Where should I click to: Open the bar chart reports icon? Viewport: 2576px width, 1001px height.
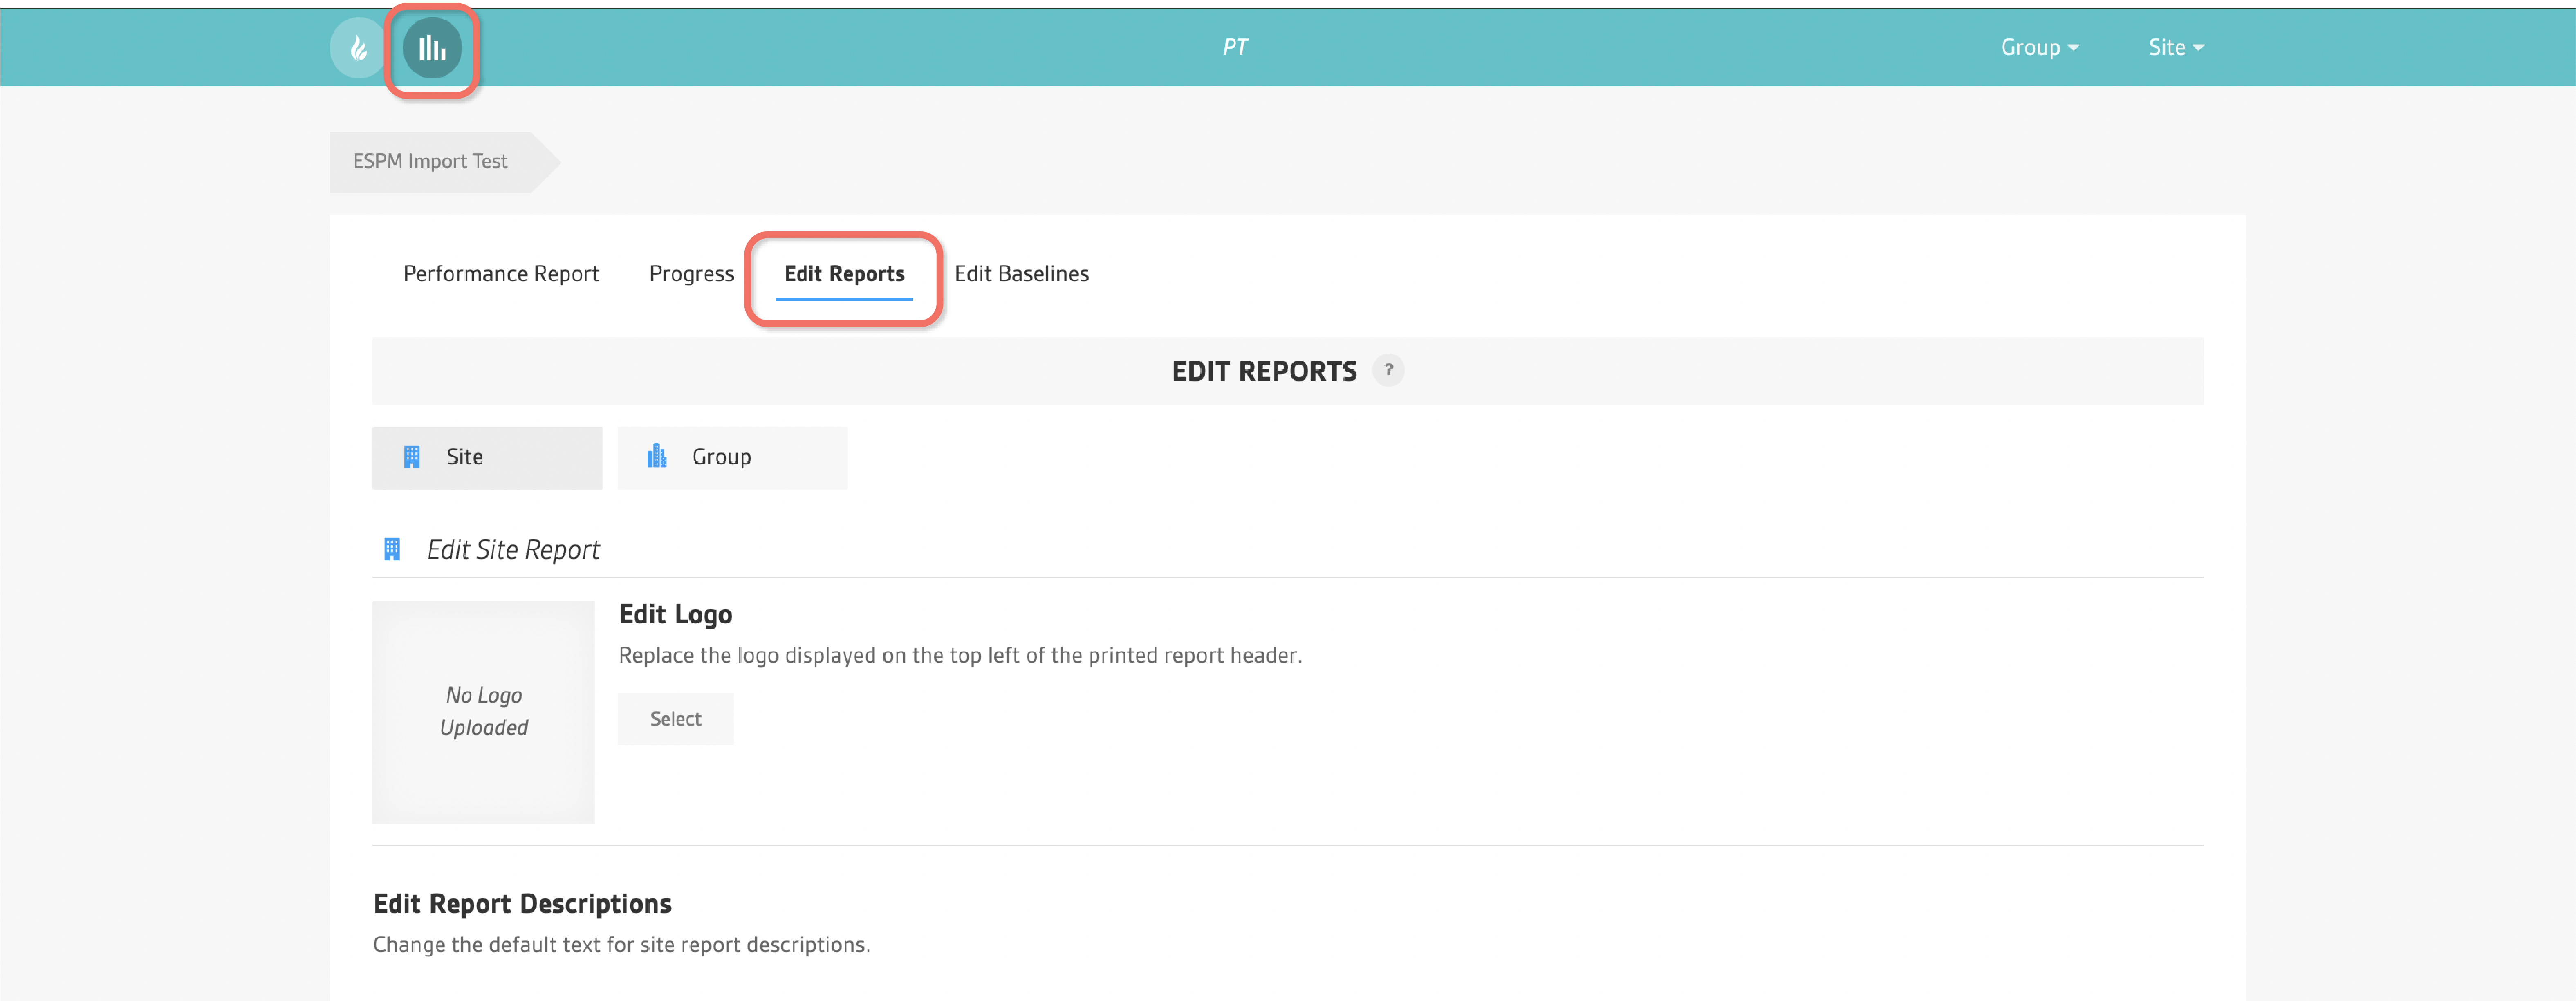432,47
